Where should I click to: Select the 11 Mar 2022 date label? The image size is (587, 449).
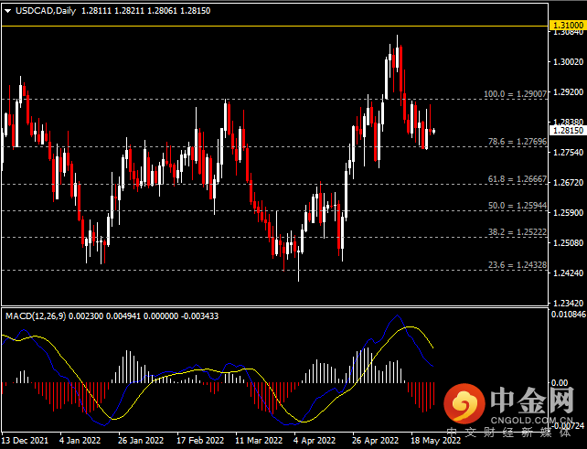click(x=259, y=441)
